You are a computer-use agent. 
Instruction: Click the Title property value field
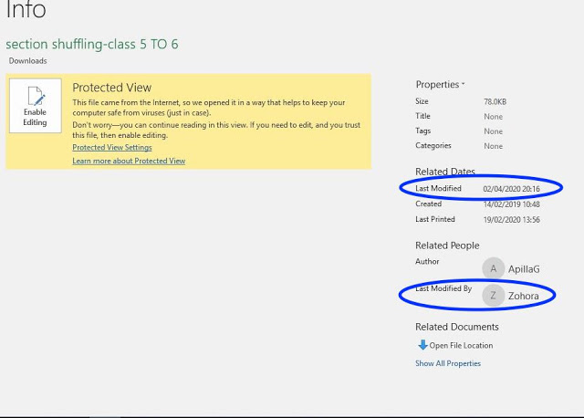pos(493,117)
